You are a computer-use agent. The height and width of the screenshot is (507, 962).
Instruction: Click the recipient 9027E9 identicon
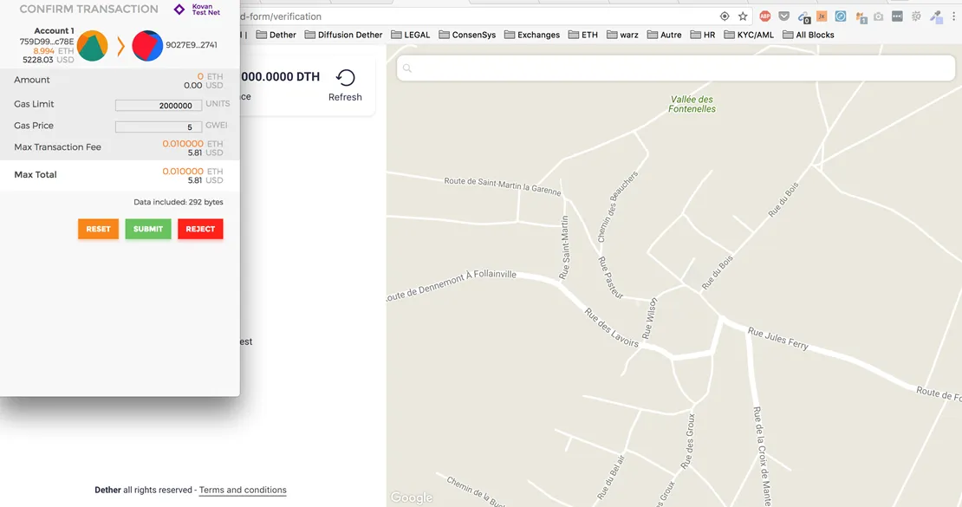click(x=147, y=45)
